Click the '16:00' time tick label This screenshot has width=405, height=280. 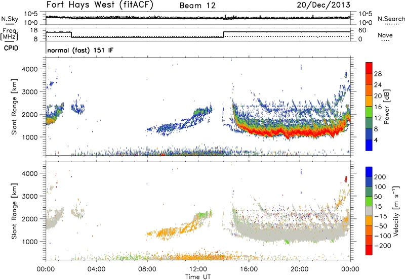click(x=249, y=269)
